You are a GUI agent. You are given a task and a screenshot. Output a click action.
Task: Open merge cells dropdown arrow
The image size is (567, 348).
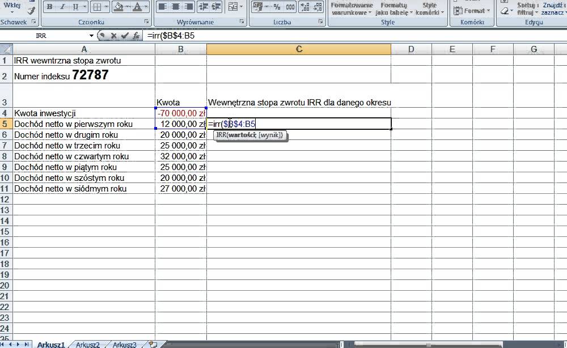(241, 7)
